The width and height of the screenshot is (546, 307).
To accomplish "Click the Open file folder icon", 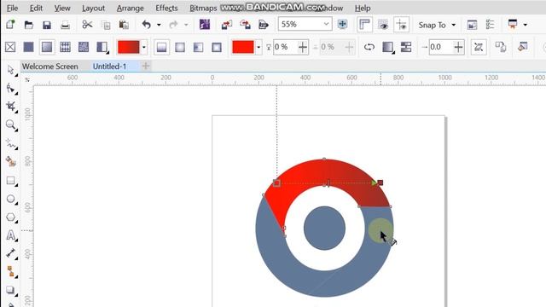I will pyautogui.click(x=29, y=25).
